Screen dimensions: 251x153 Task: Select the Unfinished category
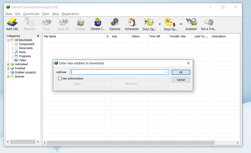point(21,64)
